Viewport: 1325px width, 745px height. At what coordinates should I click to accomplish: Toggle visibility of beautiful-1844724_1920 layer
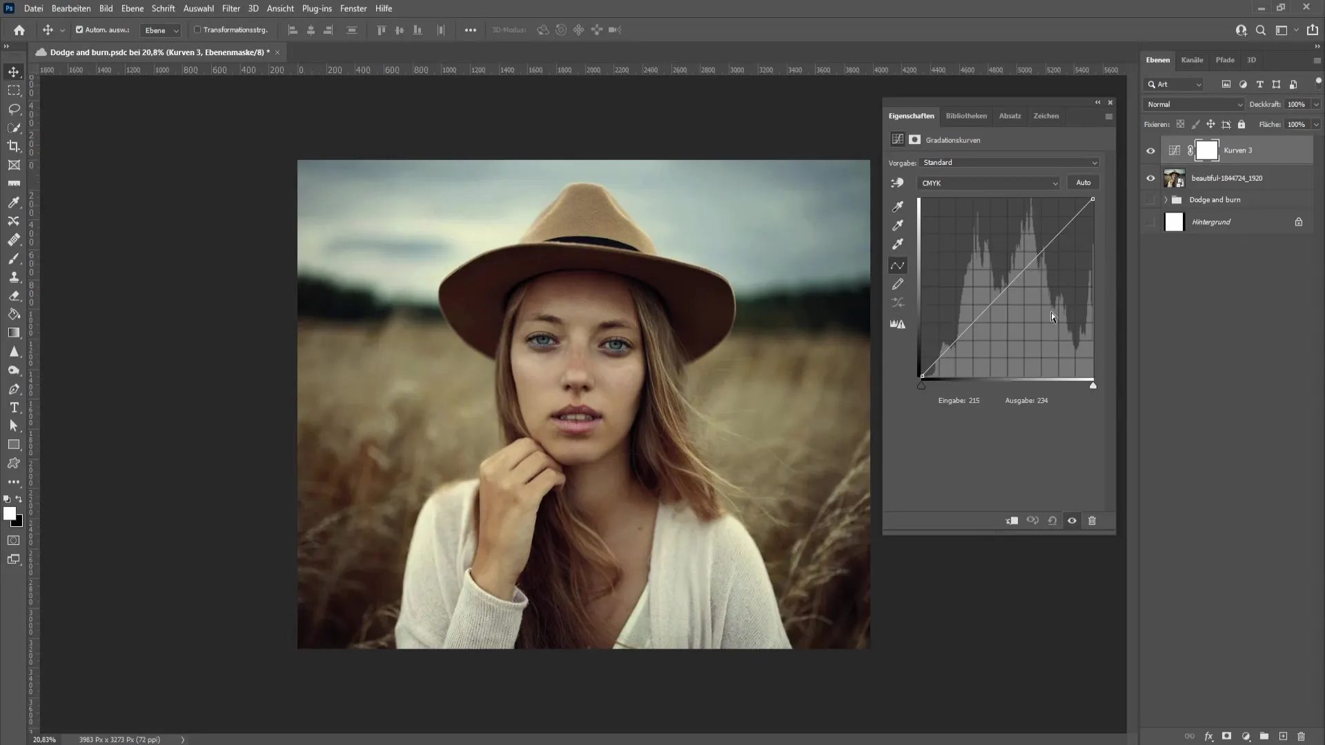(x=1150, y=178)
